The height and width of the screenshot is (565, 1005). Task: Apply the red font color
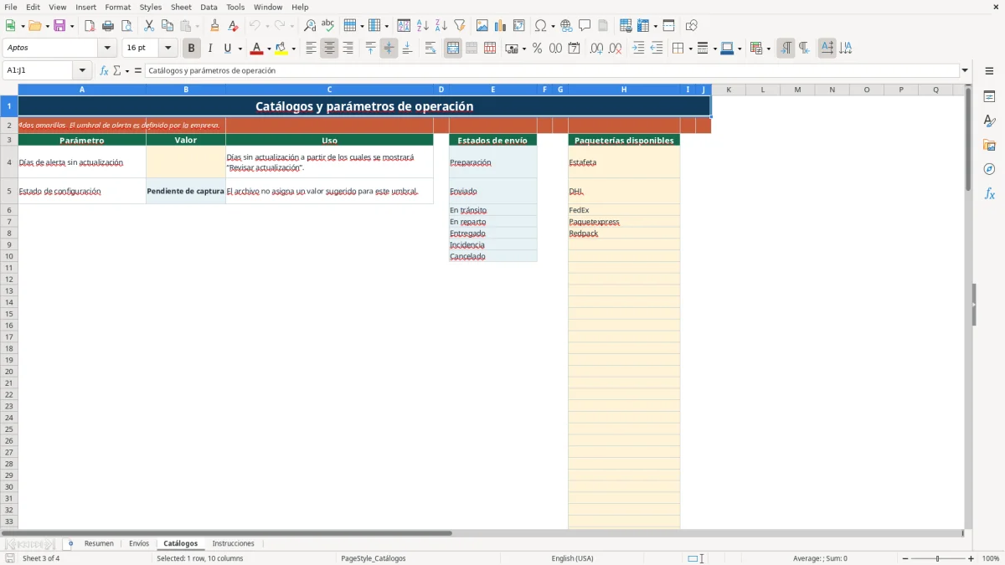click(x=256, y=49)
